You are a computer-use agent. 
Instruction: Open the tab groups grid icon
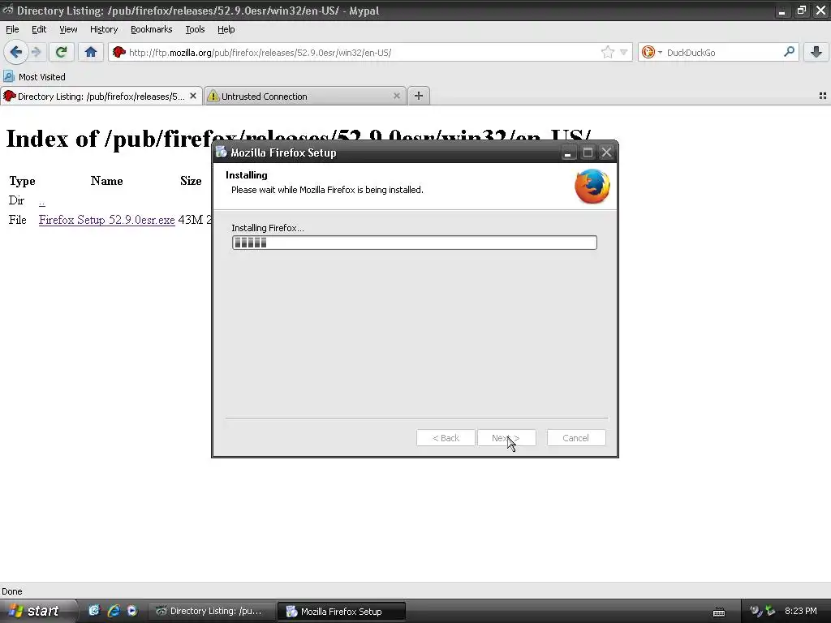tap(823, 96)
